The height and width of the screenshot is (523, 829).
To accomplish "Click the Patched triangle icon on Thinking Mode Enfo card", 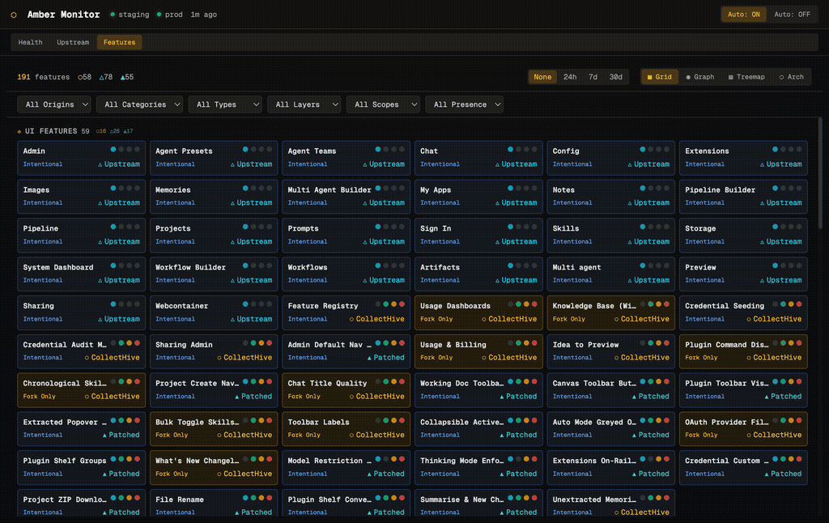I will pyautogui.click(x=502, y=474).
